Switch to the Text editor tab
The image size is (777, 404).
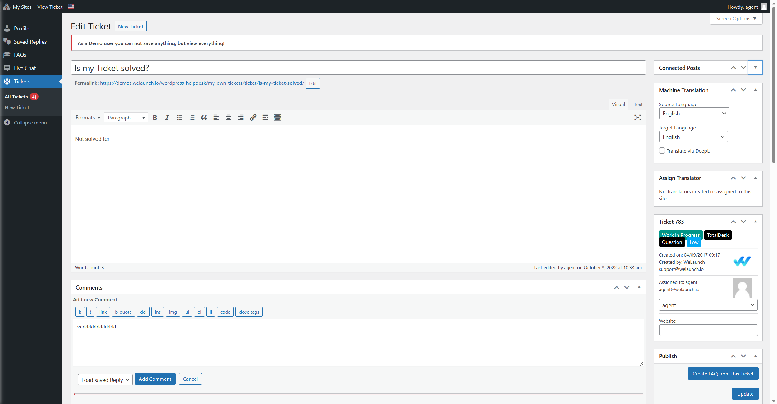point(638,105)
